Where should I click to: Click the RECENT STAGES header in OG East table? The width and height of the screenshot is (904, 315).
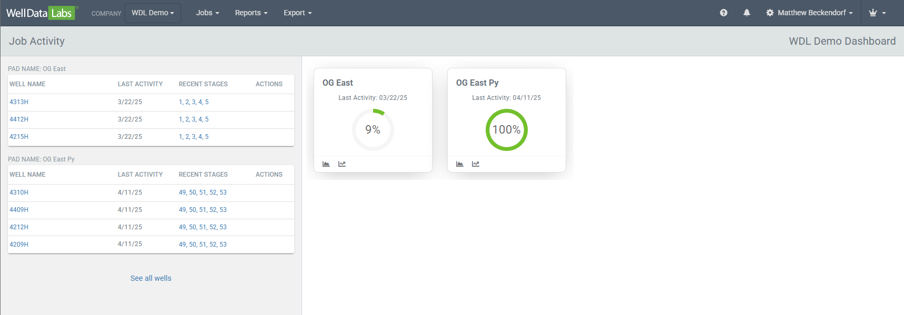pyautogui.click(x=203, y=84)
